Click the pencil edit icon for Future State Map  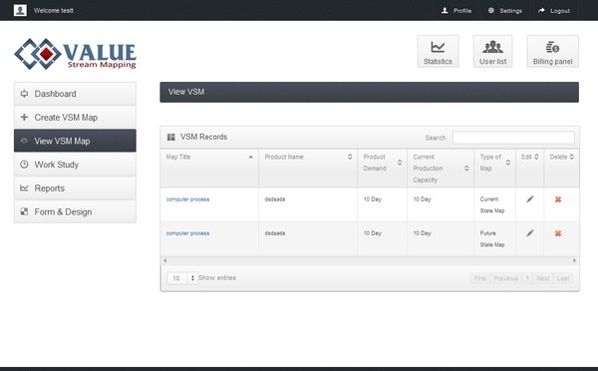click(530, 232)
